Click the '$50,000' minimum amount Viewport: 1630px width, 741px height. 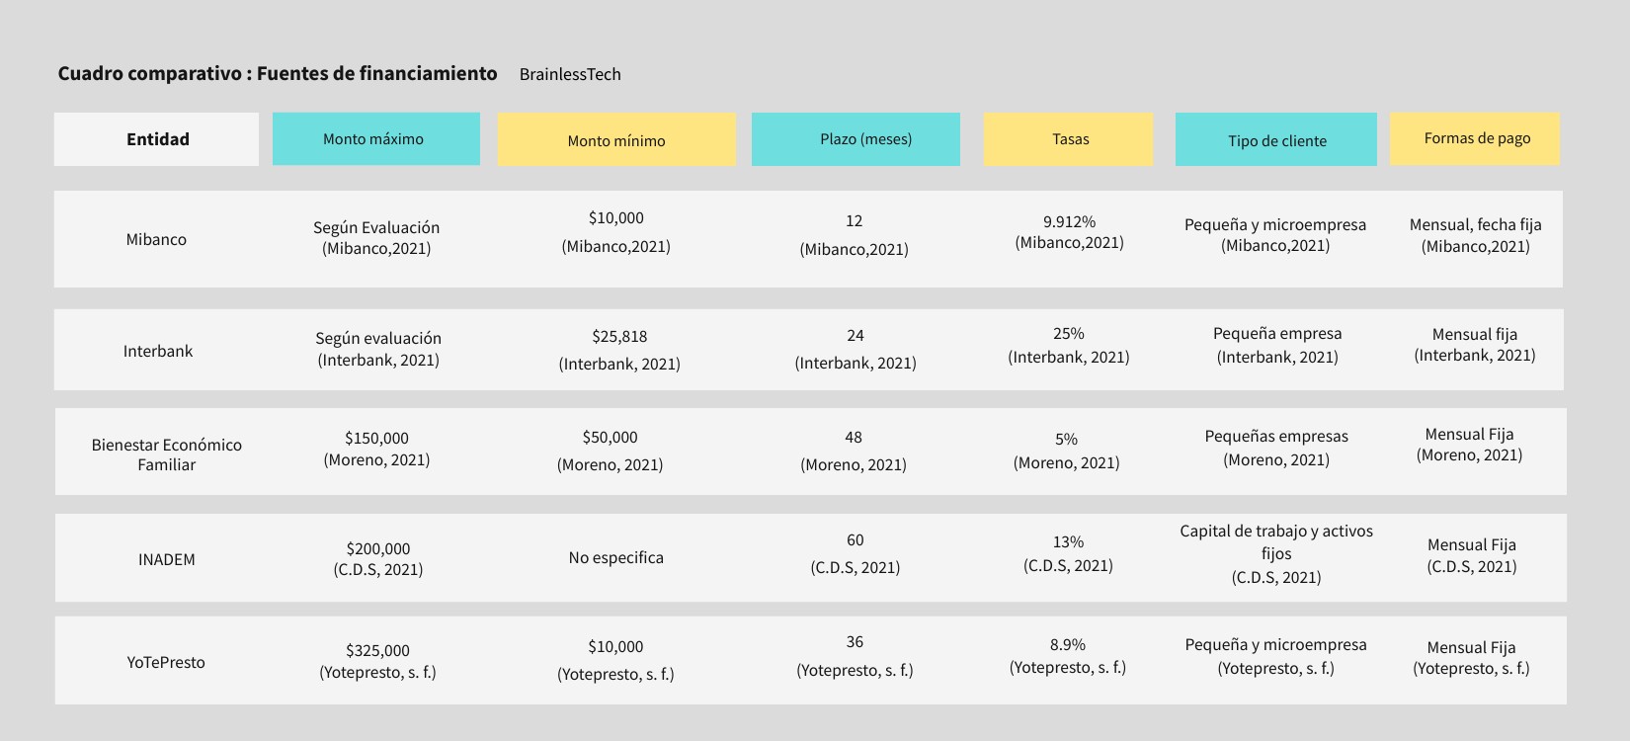[x=611, y=438]
